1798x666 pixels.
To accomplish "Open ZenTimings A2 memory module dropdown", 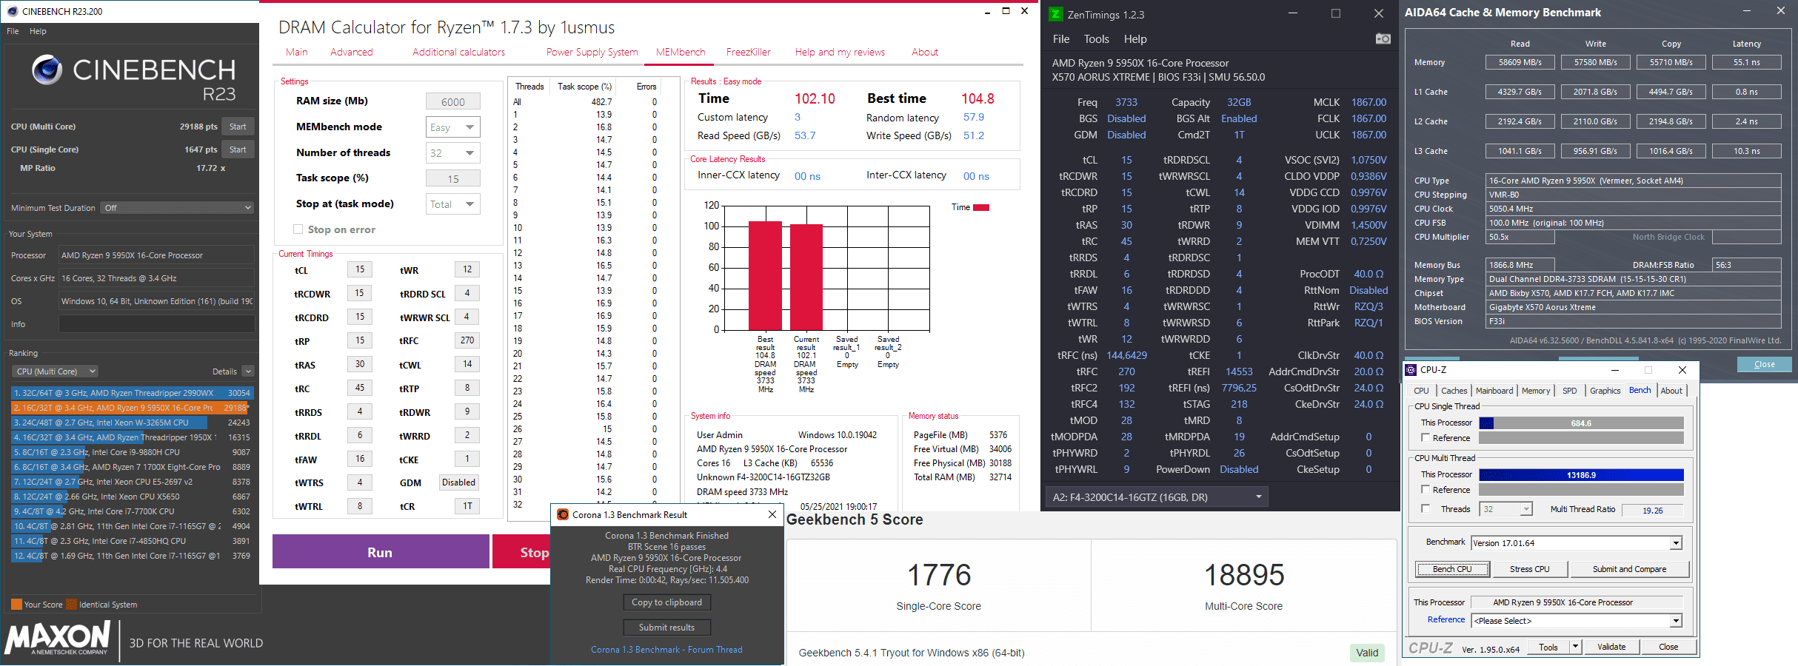I will click(1157, 497).
